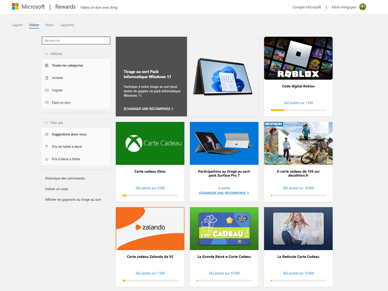Click the thumbs-up icon beside Suggestions pour vous
Image resolution: width=388 pixels, height=291 pixels.
[x=46, y=134]
